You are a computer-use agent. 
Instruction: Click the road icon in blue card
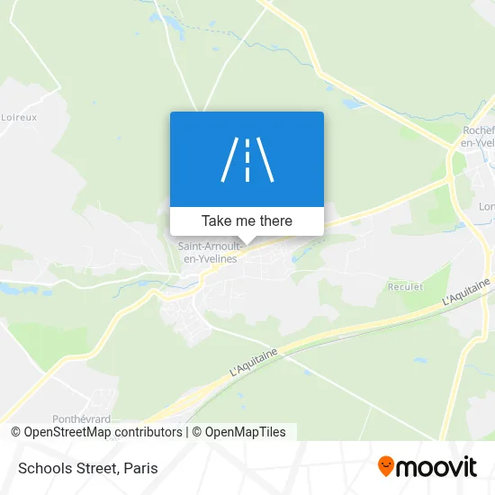click(247, 159)
